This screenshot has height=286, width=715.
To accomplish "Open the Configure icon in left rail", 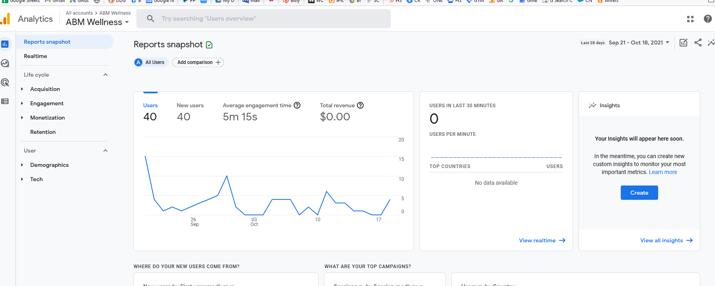I will click(x=5, y=101).
